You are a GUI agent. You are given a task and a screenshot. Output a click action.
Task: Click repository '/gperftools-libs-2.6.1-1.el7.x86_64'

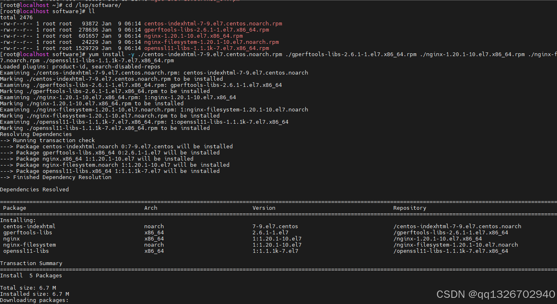coord(451,232)
